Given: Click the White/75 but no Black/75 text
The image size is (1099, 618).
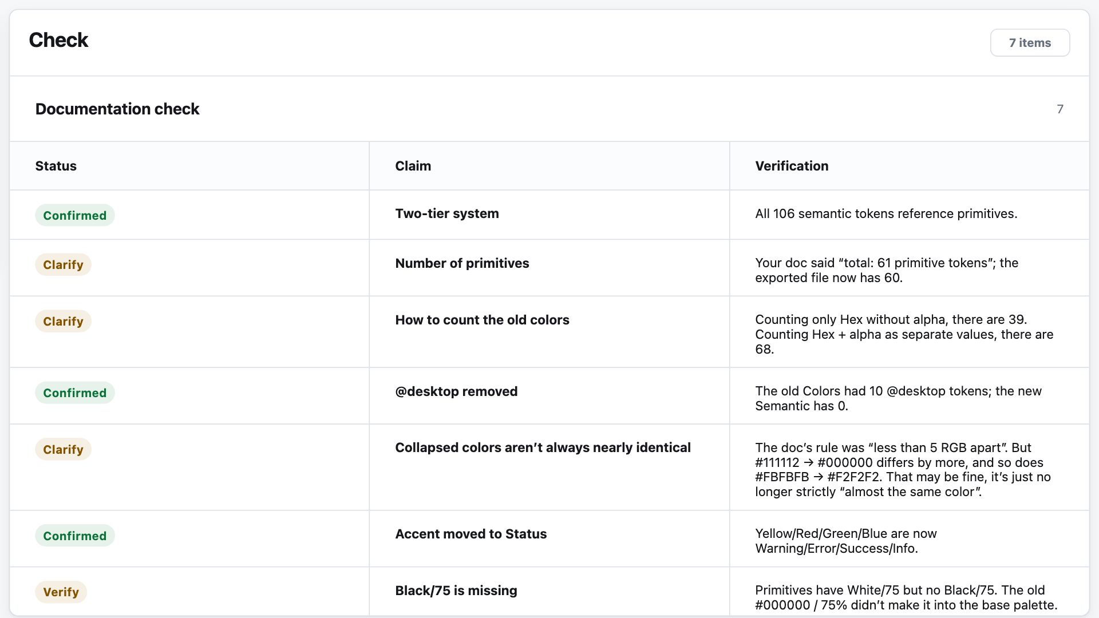Looking at the screenshot, I should click(906, 597).
